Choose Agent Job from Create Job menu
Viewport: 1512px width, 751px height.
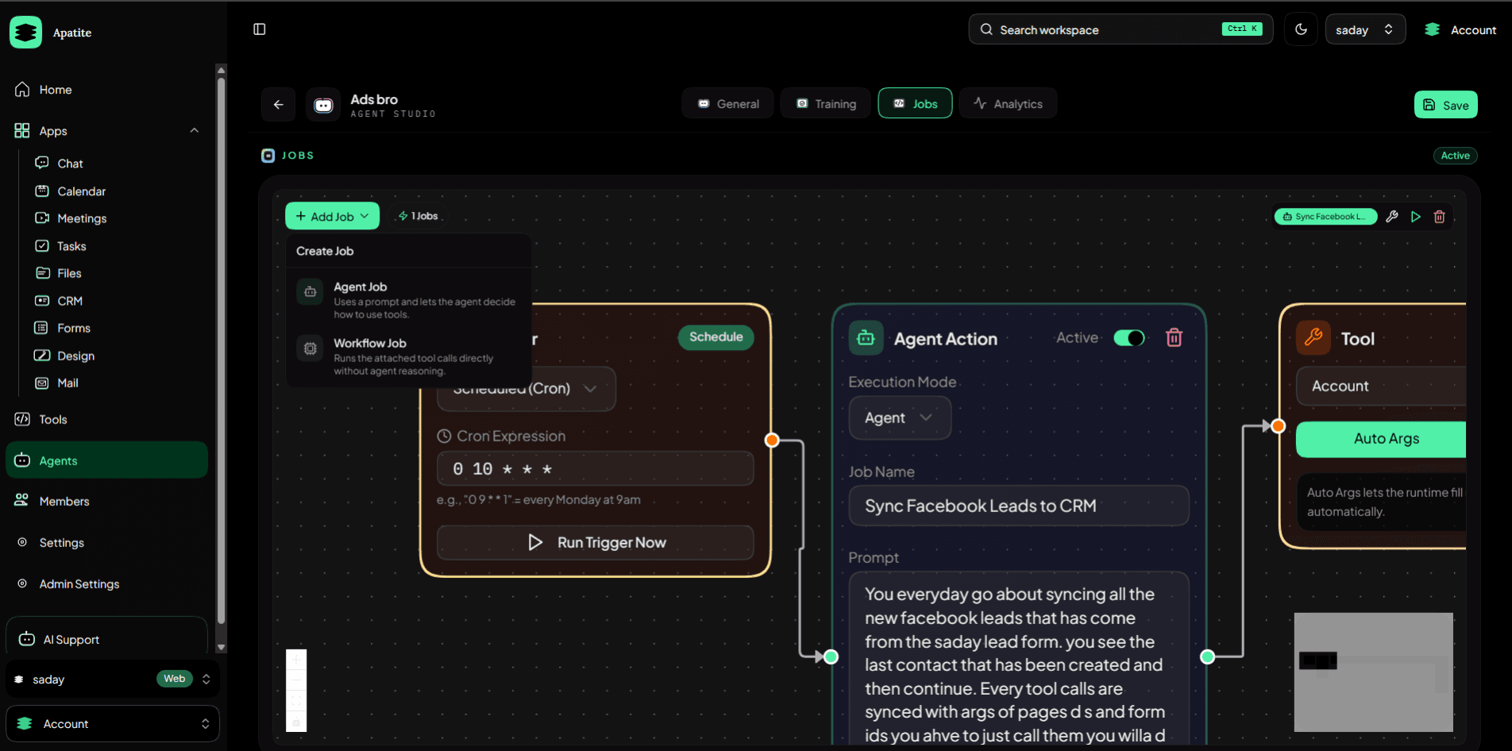pos(408,299)
